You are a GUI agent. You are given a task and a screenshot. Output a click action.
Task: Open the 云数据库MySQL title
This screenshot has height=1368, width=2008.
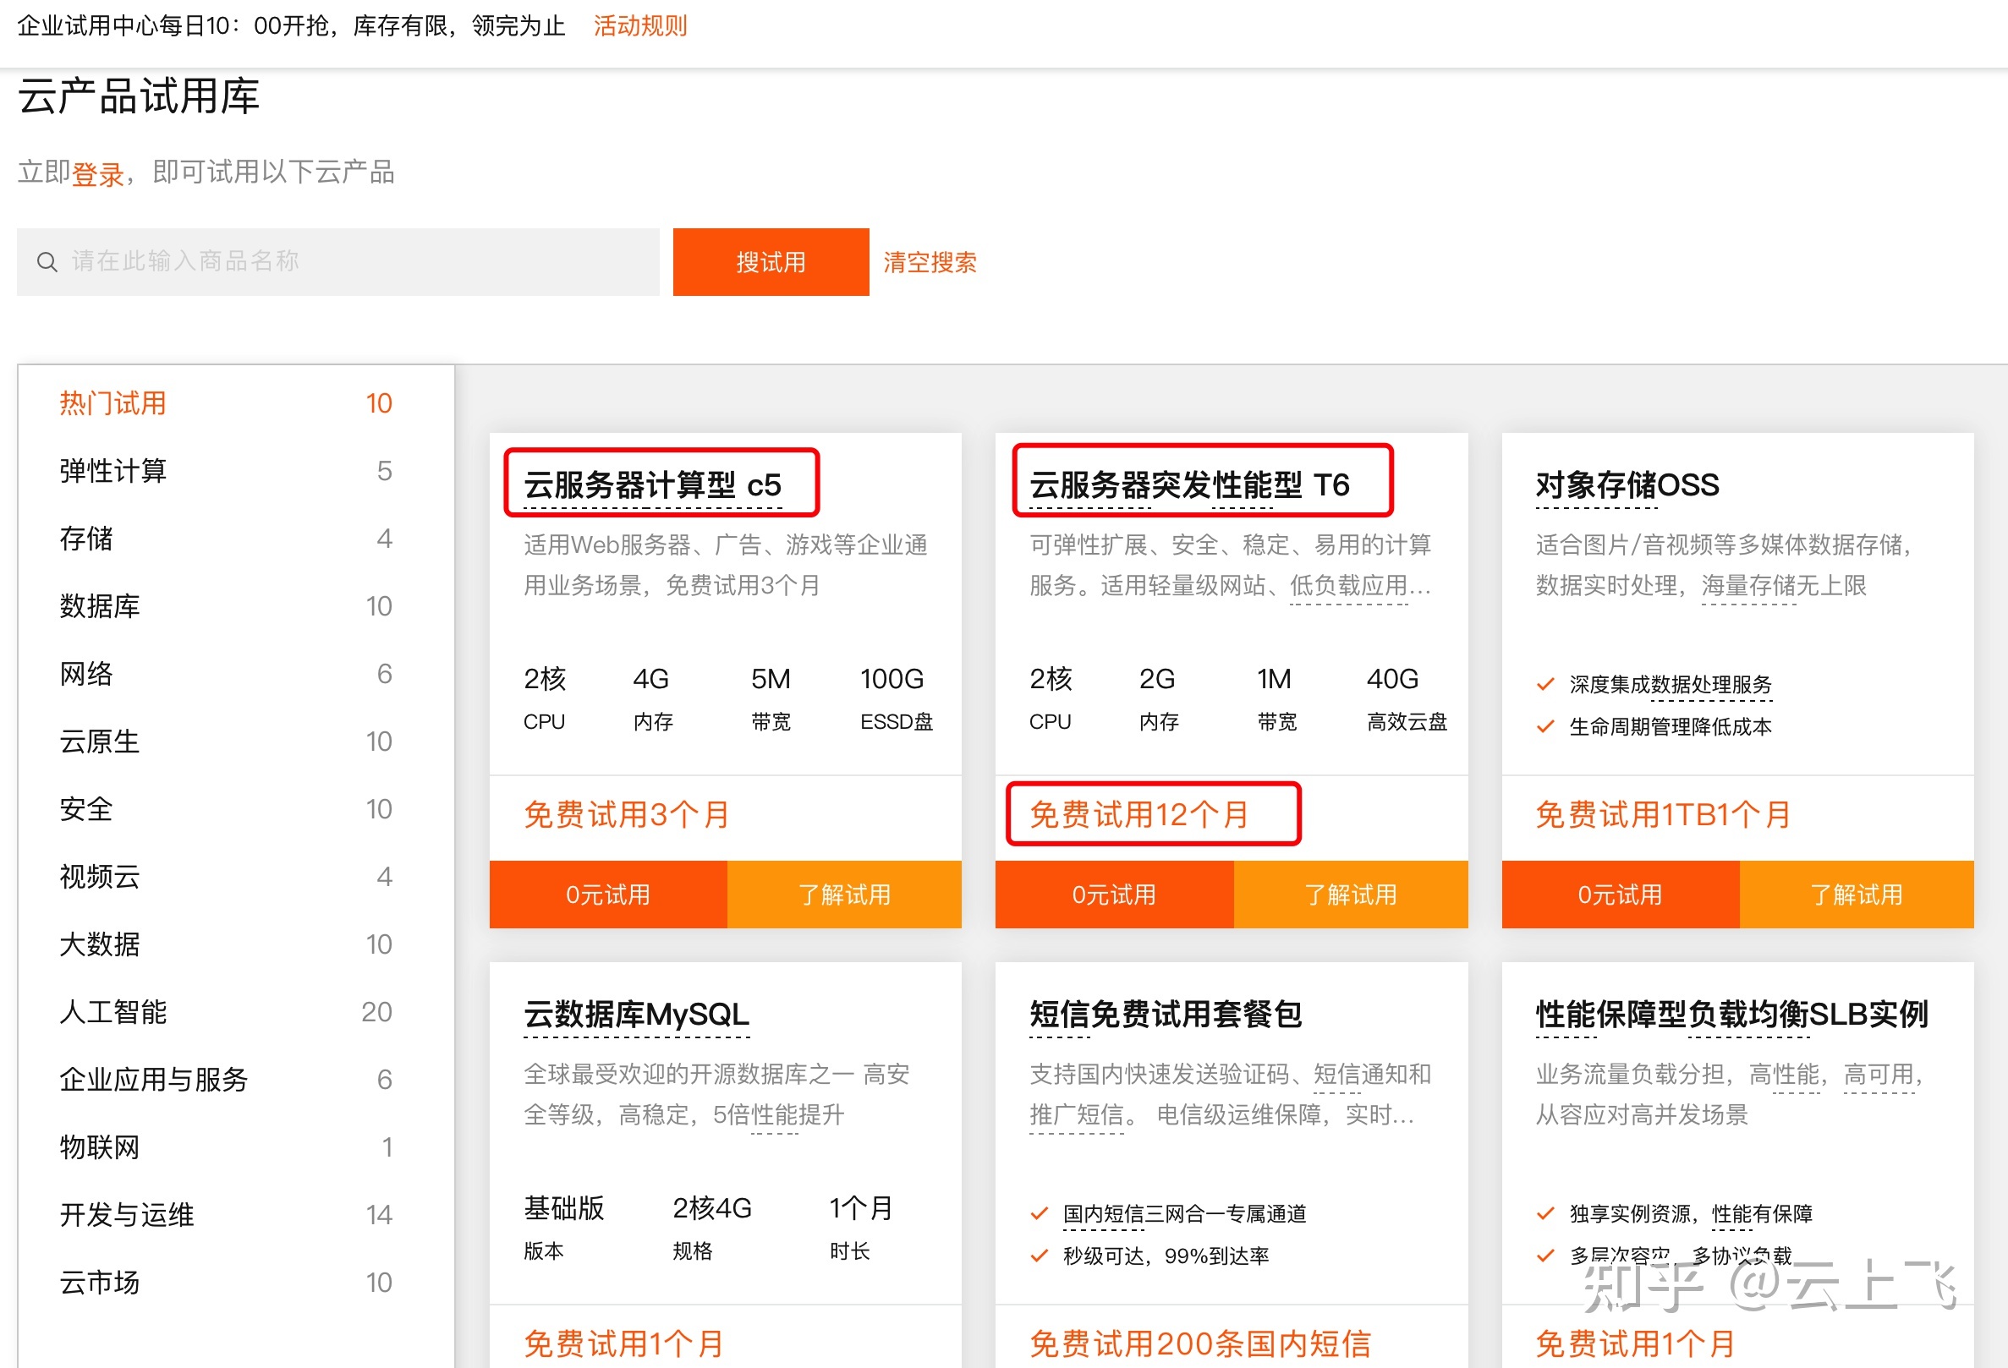pos(637,1014)
